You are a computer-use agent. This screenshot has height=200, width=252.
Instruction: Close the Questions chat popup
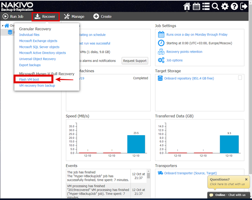pyautogui.click(x=246, y=180)
